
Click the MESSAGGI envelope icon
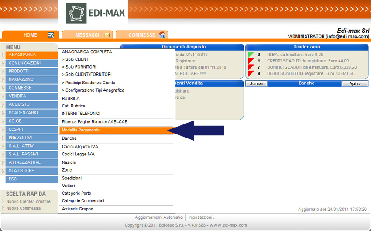click(107, 35)
